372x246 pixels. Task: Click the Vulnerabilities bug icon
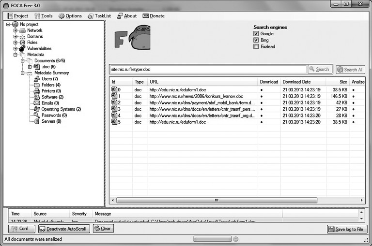pos(22,48)
